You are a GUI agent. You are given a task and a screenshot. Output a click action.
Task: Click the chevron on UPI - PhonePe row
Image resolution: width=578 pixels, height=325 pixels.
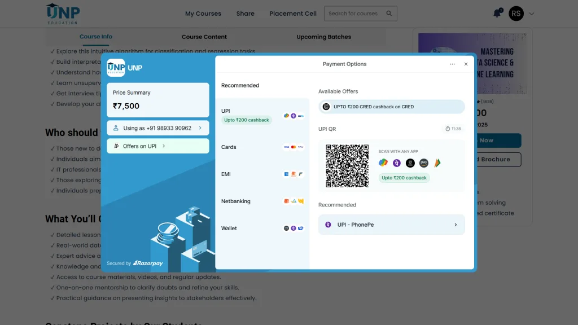point(456,225)
